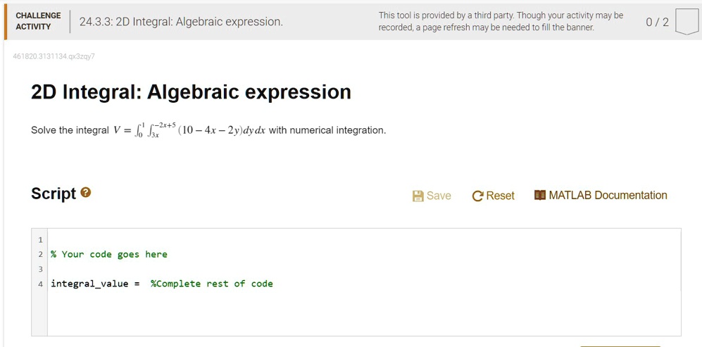The image size is (702, 347).
Task: Select the Save text label
Action: pyautogui.click(x=439, y=196)
